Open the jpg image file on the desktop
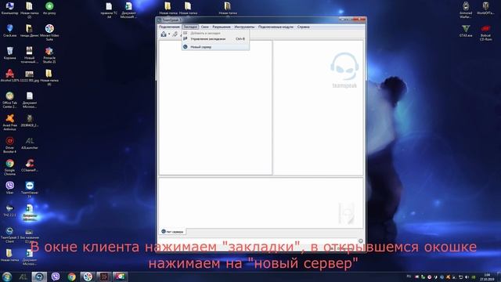 pyautogui.click(x=30, y=76)
